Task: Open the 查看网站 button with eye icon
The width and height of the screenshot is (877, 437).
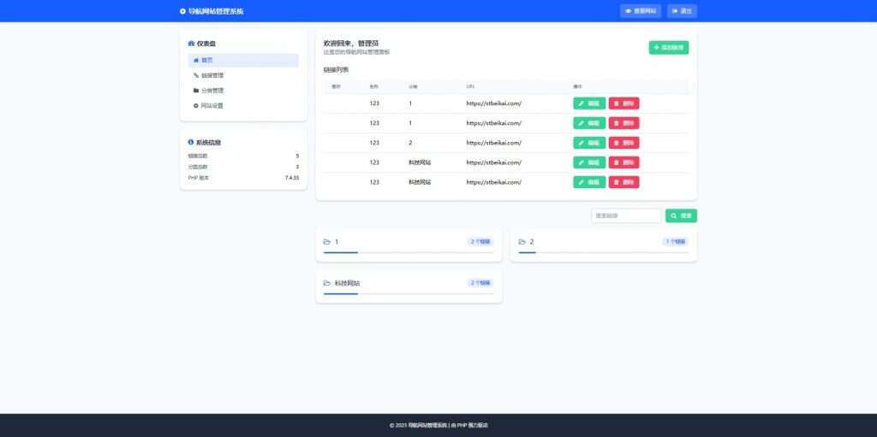Action: pos(641,11)
